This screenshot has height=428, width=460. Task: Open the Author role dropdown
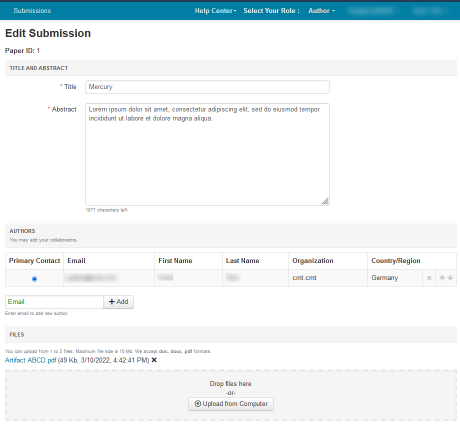[321, 10]
